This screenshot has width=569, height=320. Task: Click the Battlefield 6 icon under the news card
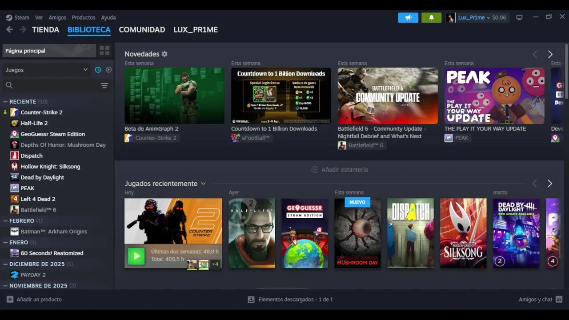coord(342,145)
